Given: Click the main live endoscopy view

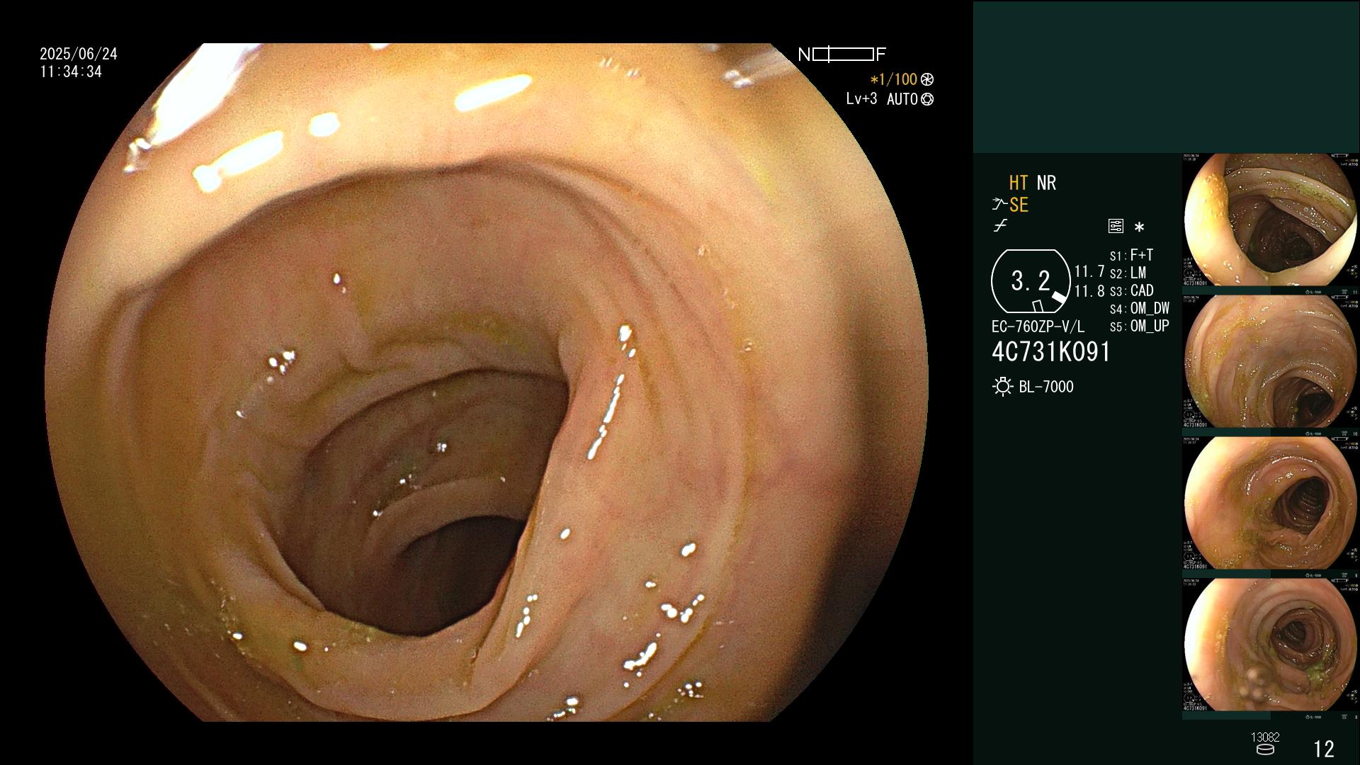Looking at the screenshot, I should [487, 382].
